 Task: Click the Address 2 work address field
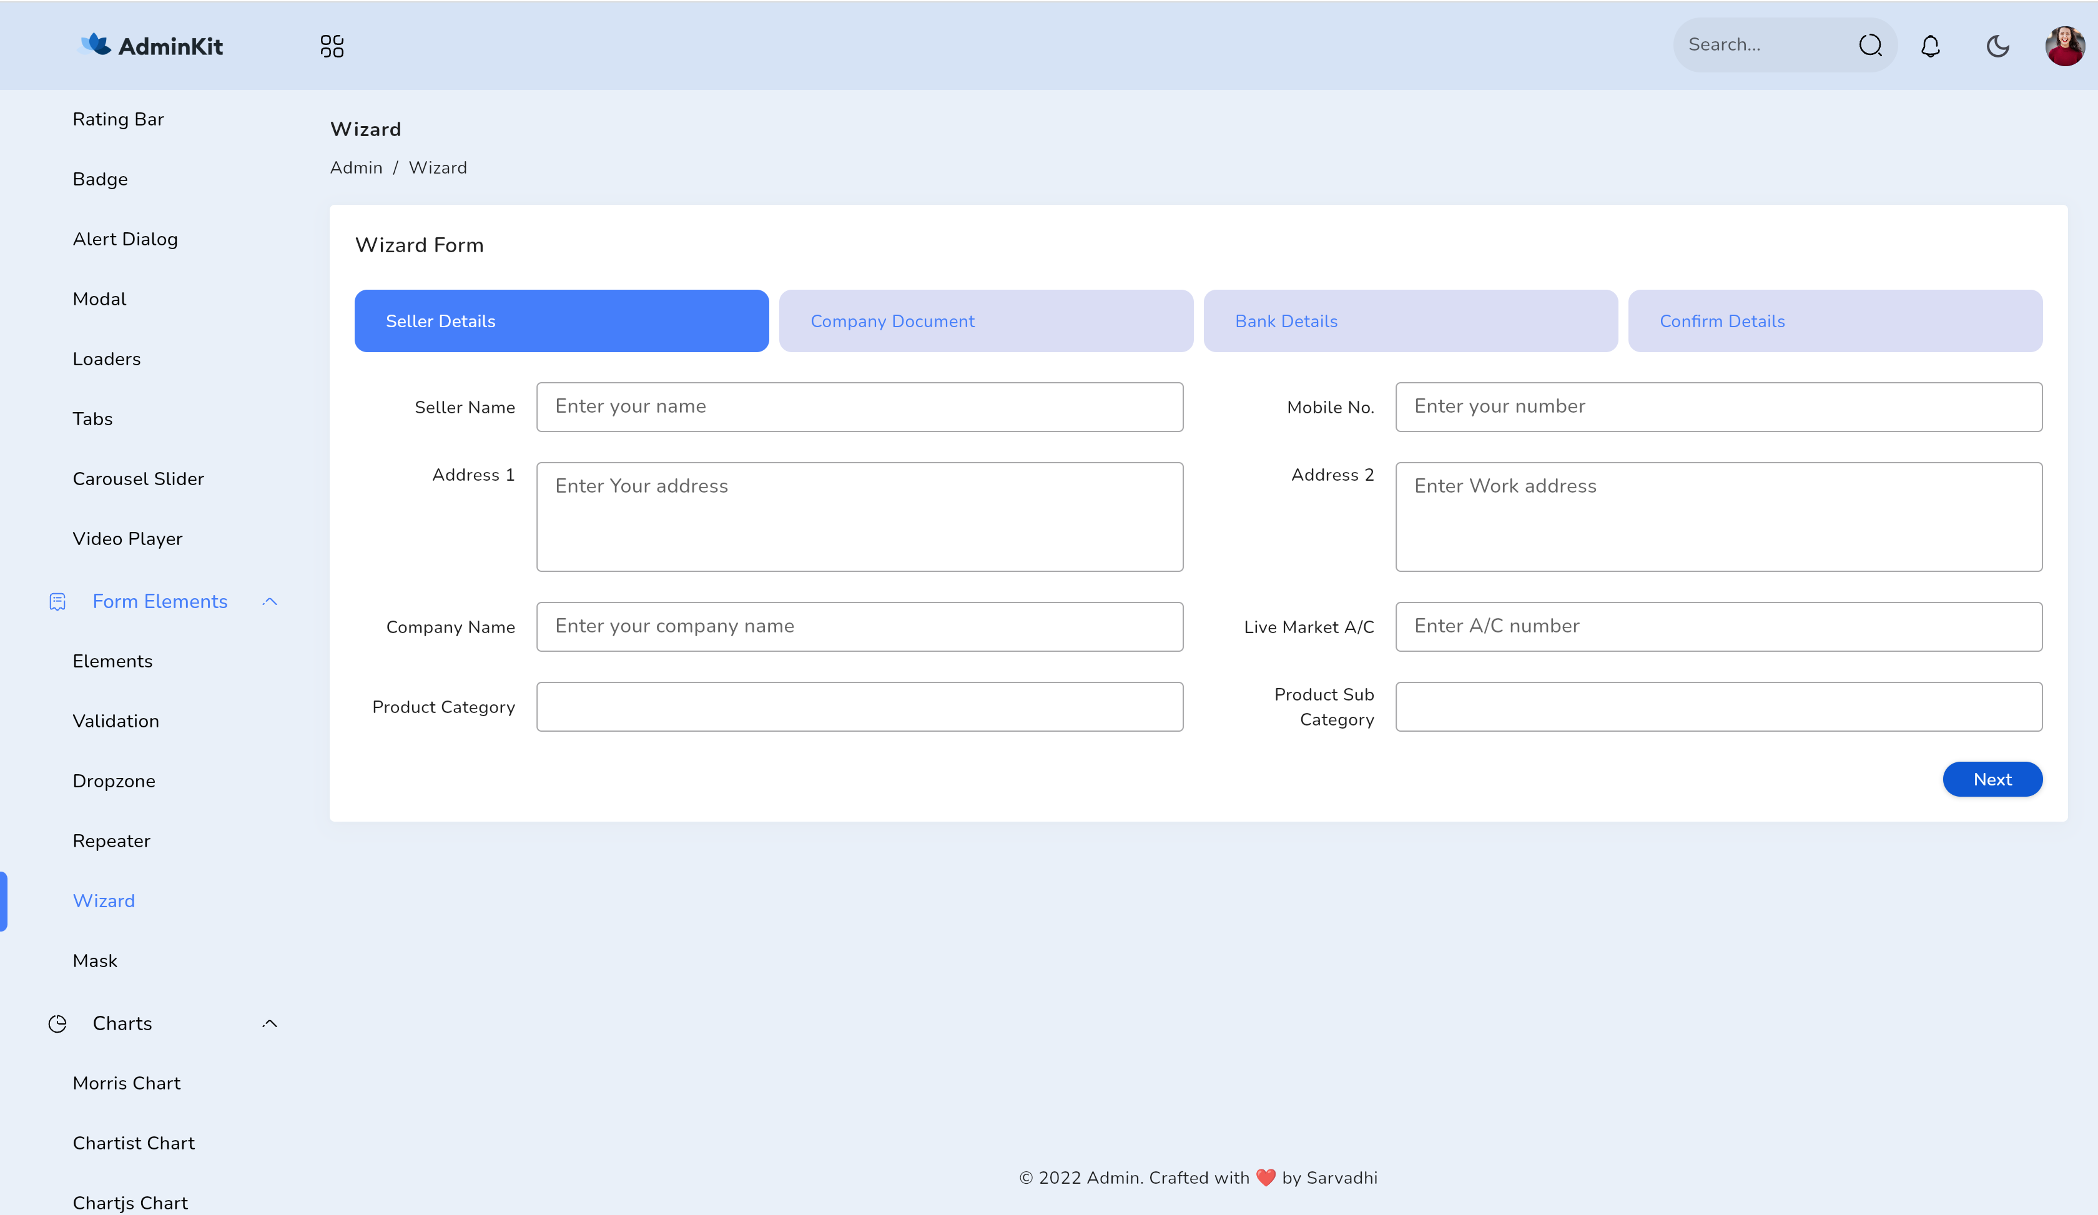coord(1718,516)
